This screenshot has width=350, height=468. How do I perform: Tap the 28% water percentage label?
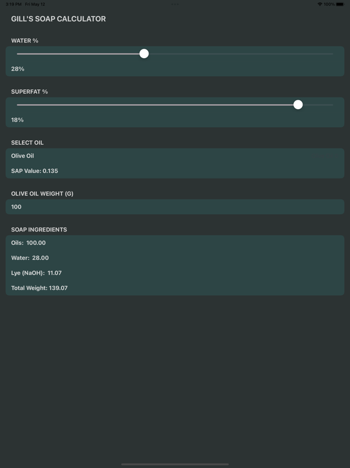[17, 69]
